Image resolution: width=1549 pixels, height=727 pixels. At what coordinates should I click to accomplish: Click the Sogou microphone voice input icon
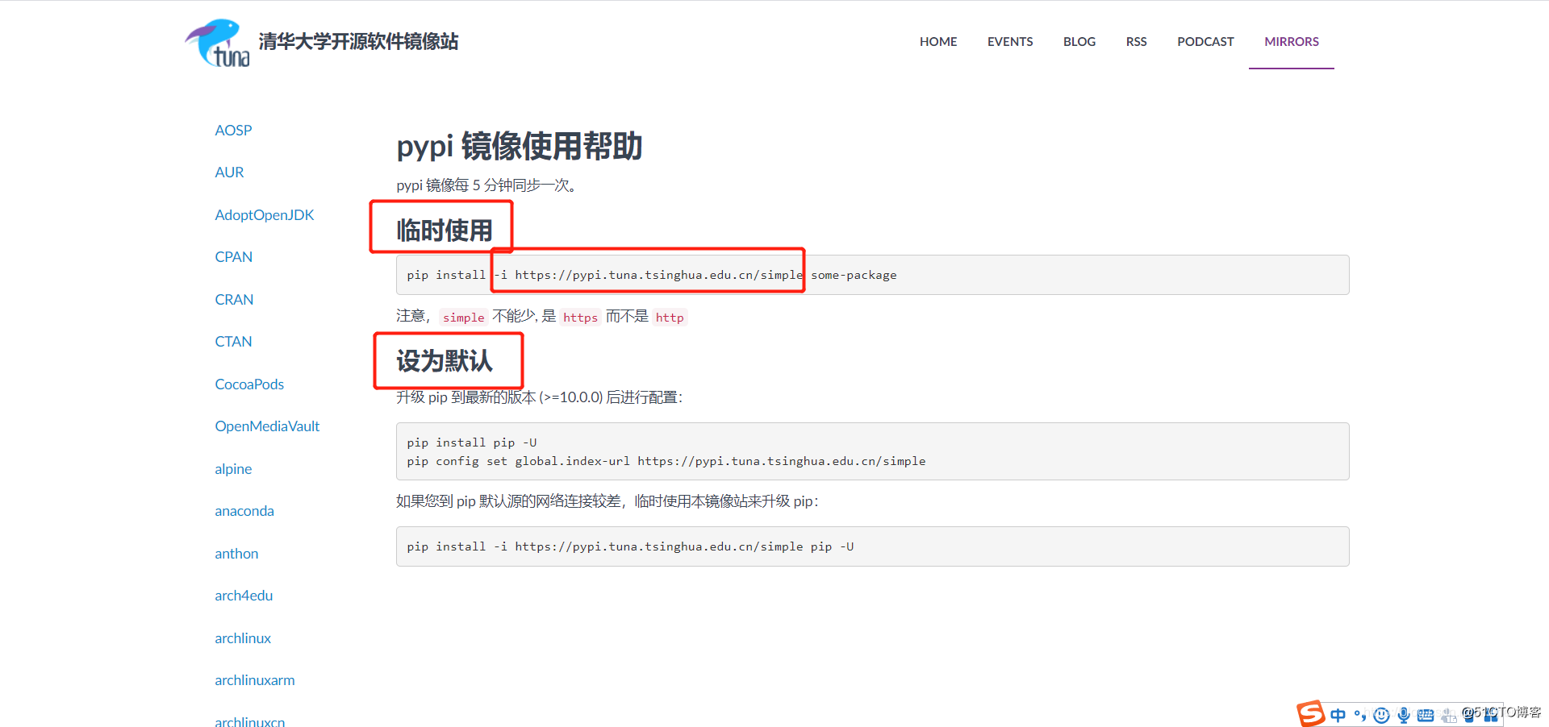[x=1404, y=715]
